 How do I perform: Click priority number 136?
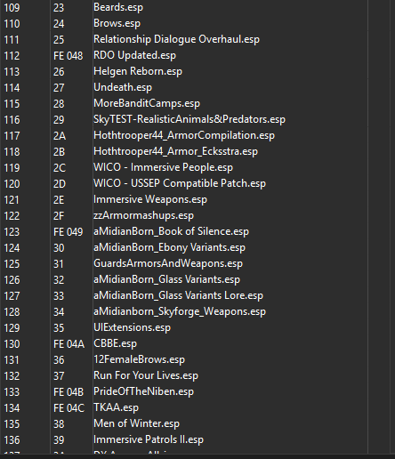click(x=12, y=440)
